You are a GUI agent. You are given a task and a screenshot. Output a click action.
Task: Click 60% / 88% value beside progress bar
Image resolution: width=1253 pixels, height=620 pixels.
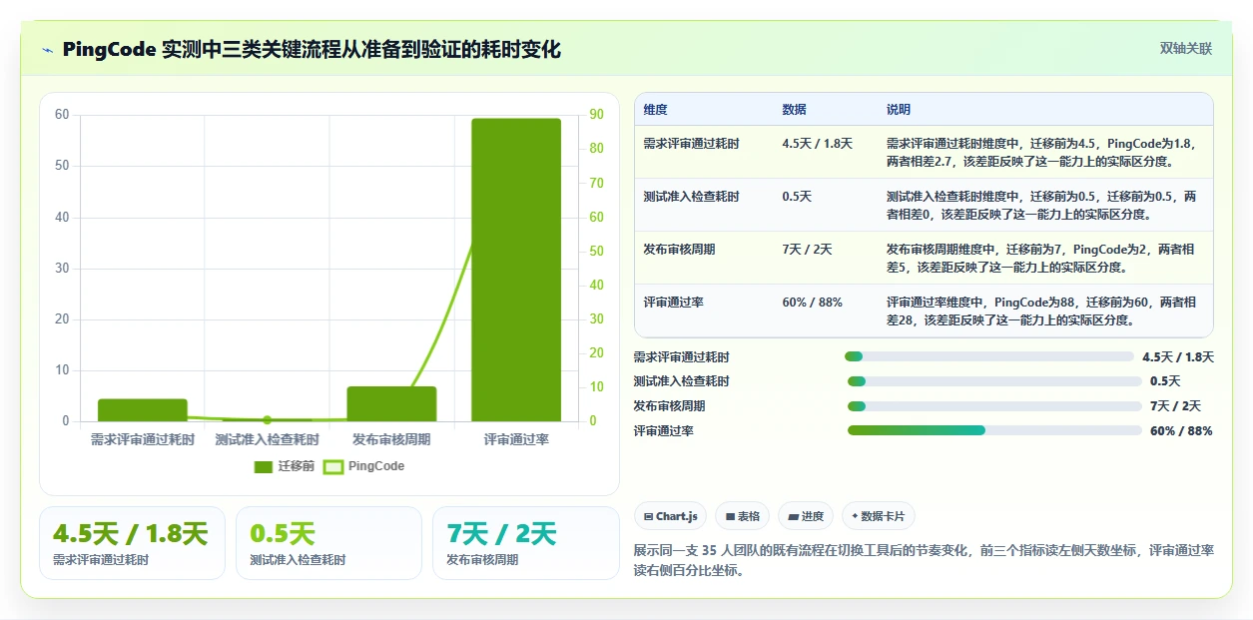1181,431
